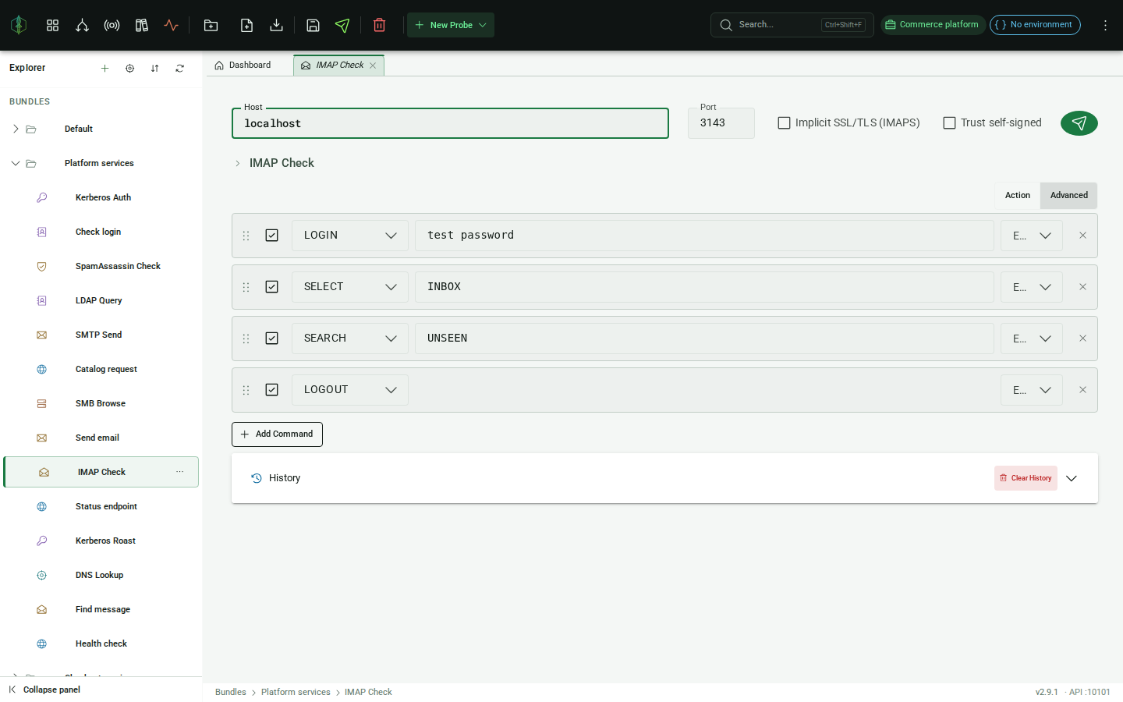The width and height of the screenshot is (1123, 702).
Task: Refresh the Explorer panel
Action: pos(179,68)
